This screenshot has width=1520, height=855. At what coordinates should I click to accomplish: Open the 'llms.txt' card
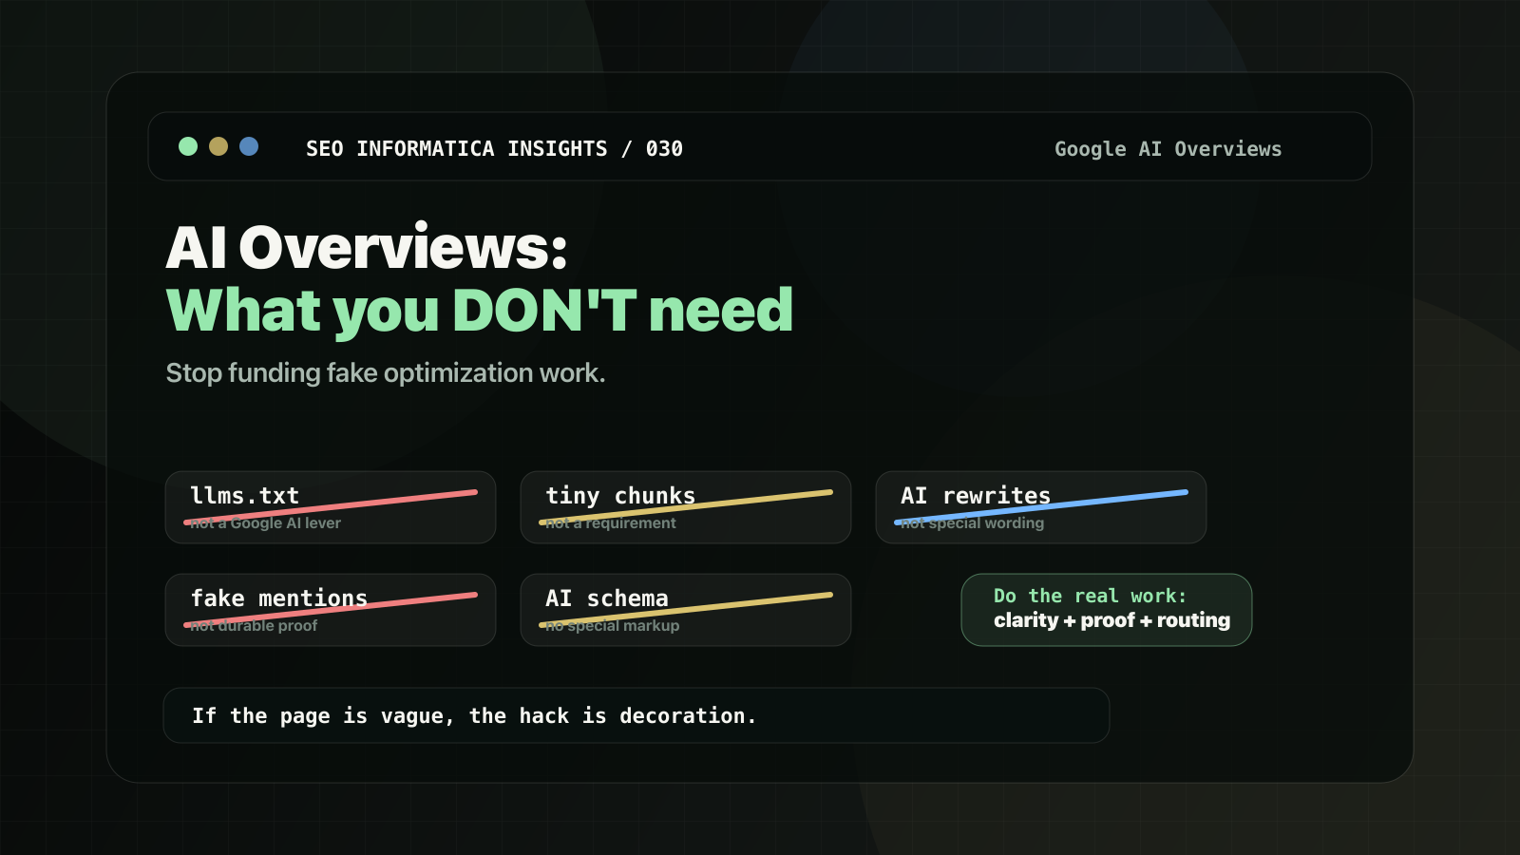tap(331, 507)
